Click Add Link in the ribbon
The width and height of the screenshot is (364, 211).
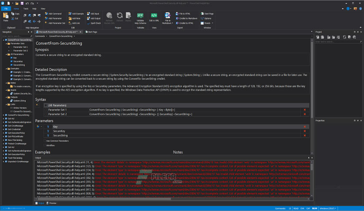(74, 23)
